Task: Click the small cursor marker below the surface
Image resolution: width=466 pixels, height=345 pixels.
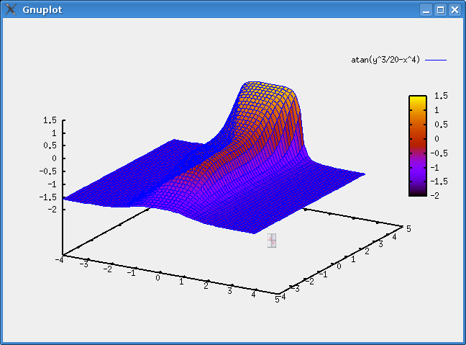Action: pyautogui.click(x=272, y=241)
